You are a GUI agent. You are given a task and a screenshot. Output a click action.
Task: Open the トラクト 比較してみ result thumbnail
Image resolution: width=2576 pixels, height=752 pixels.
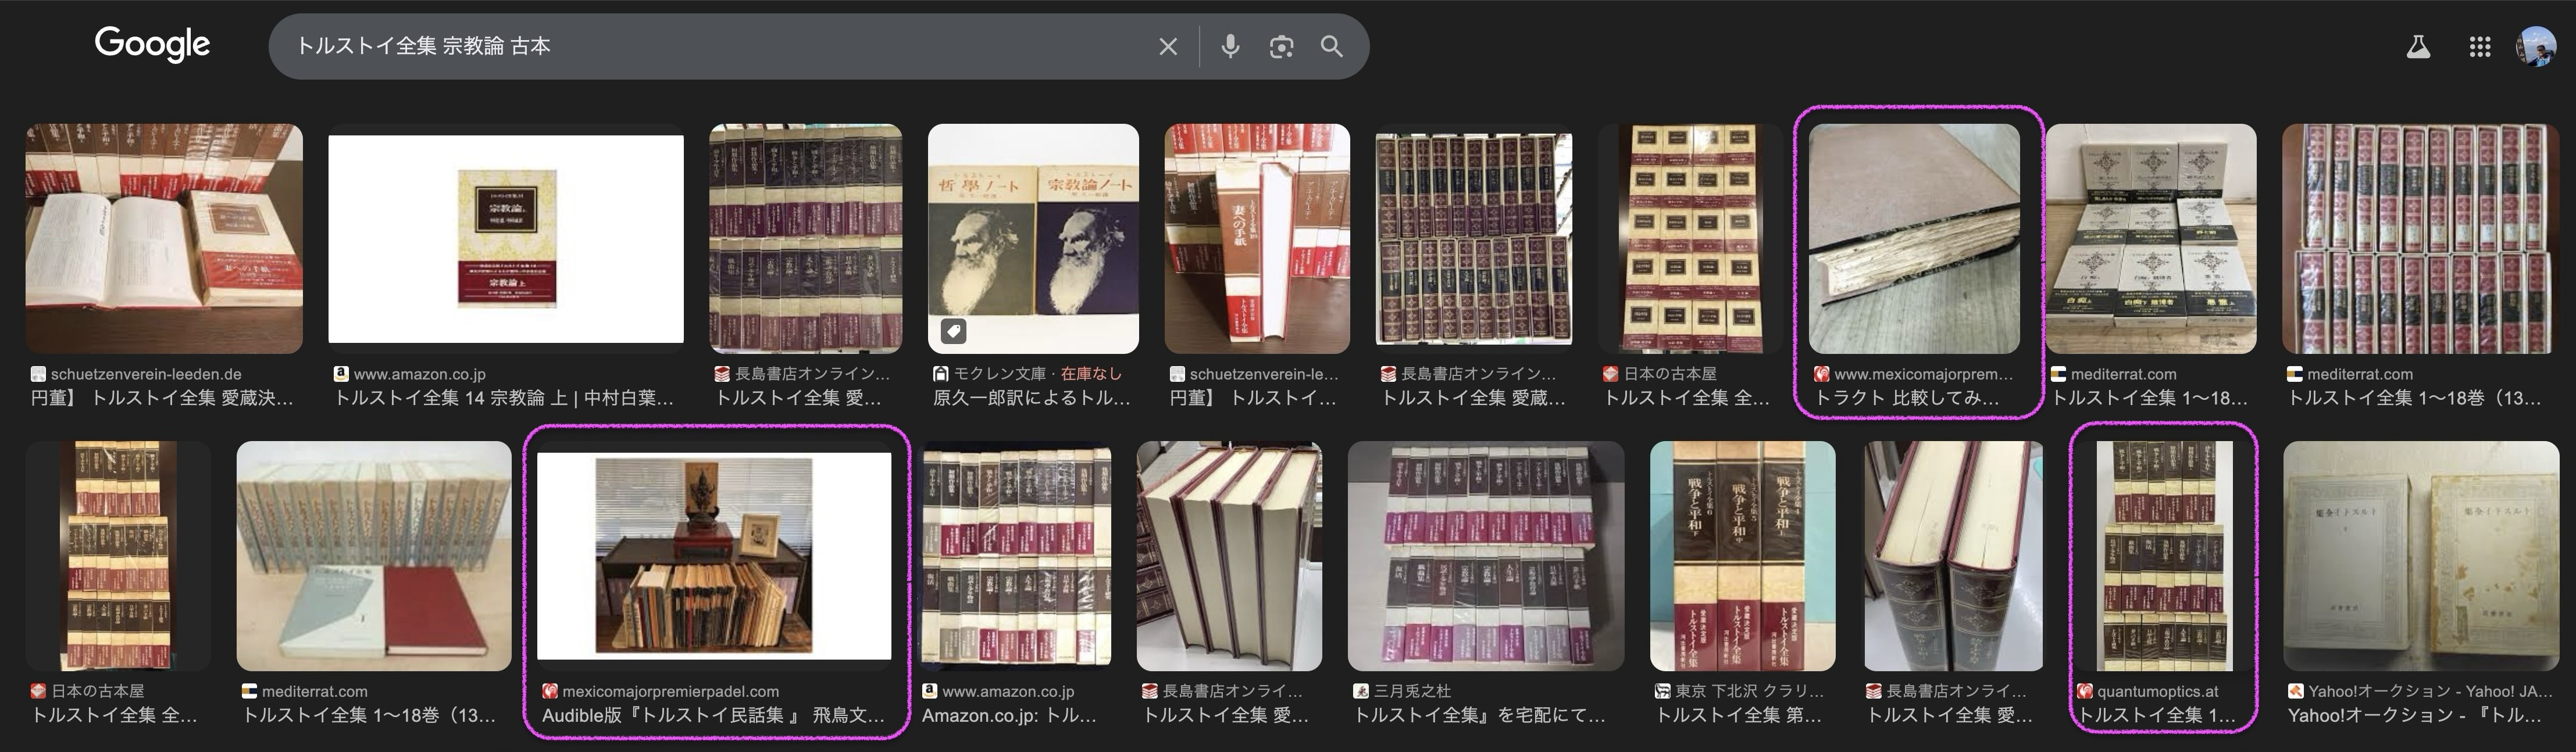[x=1914, y=239]
